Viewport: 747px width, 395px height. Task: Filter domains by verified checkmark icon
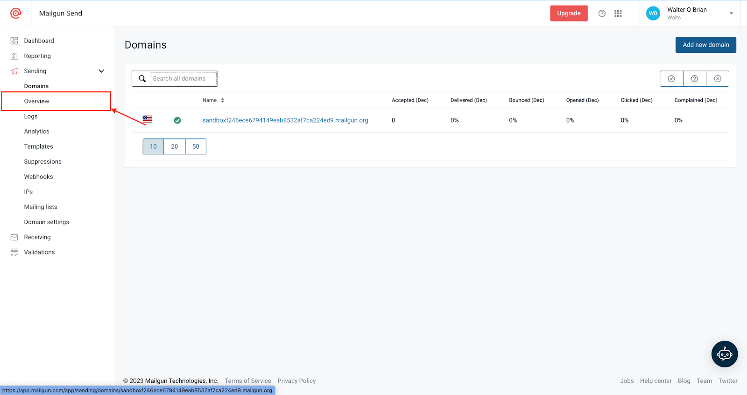click(671, 79)
